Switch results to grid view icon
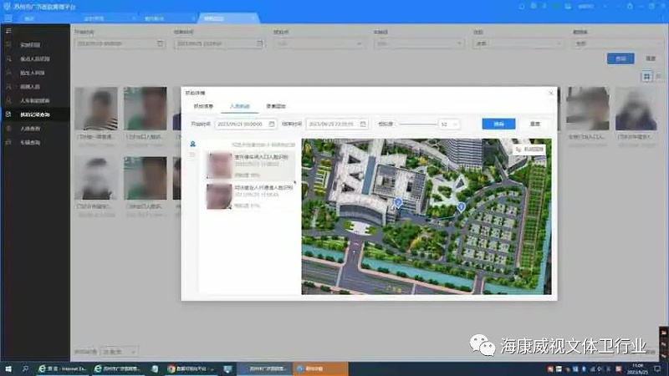Viewport: 669px width, 376px height. (646, 77)
